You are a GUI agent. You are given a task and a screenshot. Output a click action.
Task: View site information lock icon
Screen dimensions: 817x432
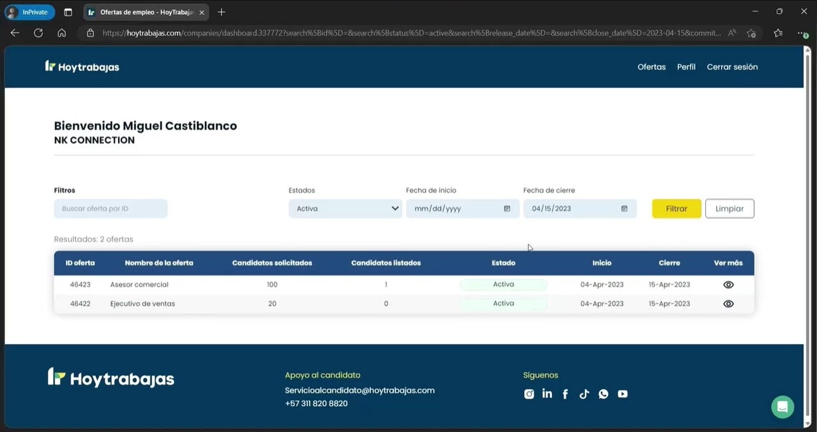(x=90, y=33)
